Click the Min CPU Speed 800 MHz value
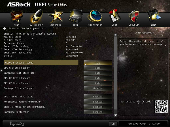This screenshot has width=170, height=127. click(x=70, y=40)
